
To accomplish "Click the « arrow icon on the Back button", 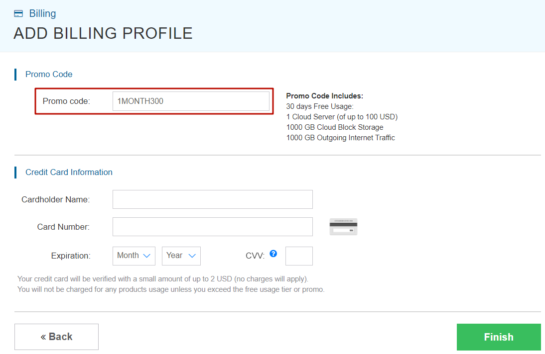I will [x=43, y=337].
